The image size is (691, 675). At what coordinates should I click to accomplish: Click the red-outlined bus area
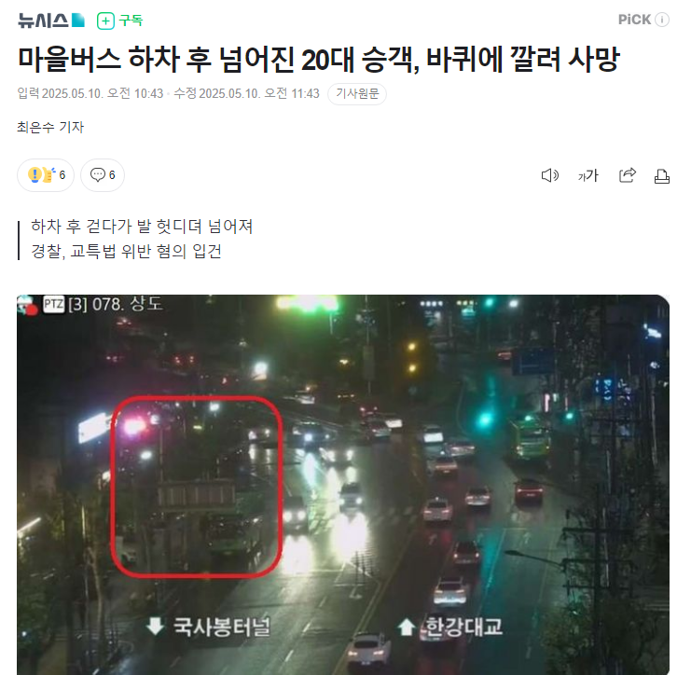pyautogui.click(x=197, y=487)
